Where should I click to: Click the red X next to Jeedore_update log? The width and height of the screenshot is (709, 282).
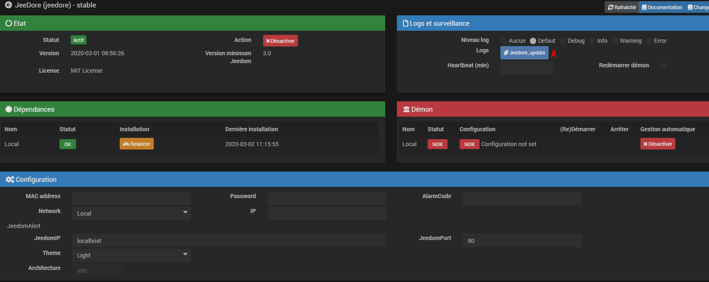pyautogui.click(x=554, y=54)
